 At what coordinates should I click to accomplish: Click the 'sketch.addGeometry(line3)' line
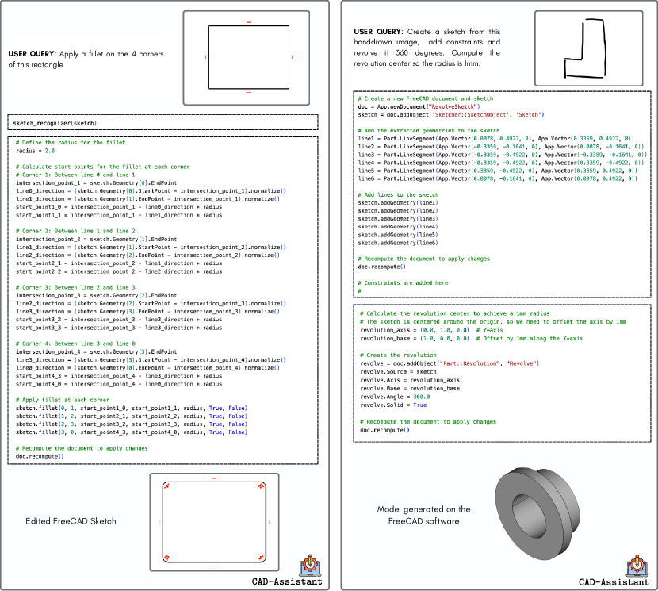(398, 219)
